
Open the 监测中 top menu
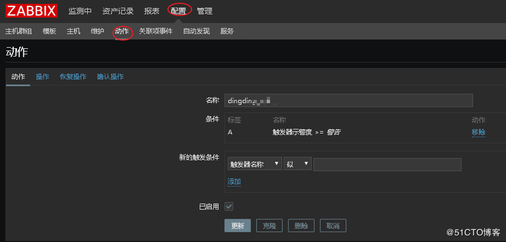point(80,11)
